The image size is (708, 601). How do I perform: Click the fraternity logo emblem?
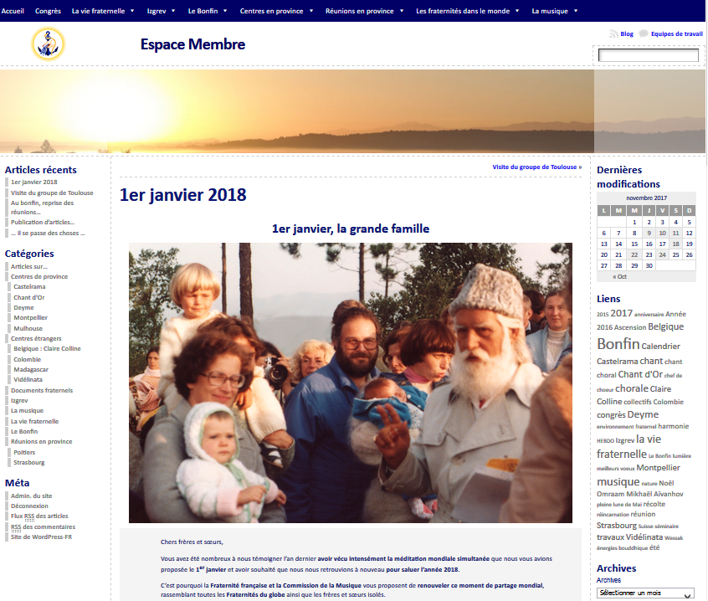point(48,44)
